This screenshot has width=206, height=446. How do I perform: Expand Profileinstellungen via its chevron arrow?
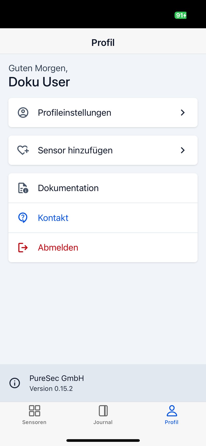coord(183,113)
